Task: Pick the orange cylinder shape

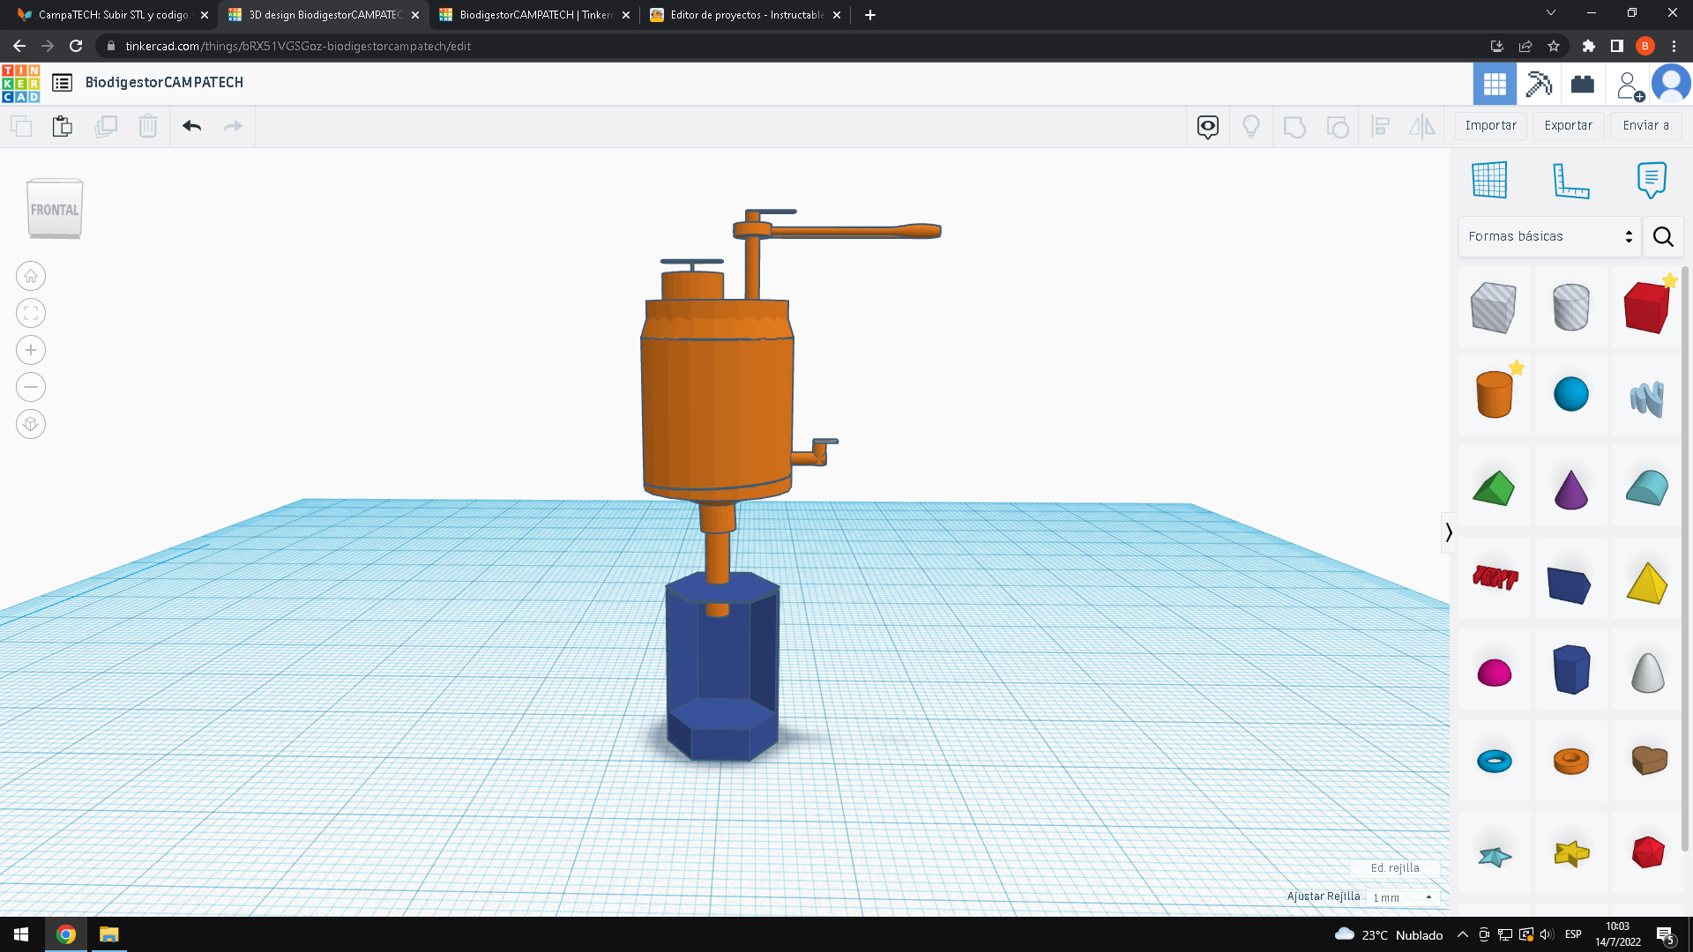Action: pyautogui.click(x=1494, y=394)
